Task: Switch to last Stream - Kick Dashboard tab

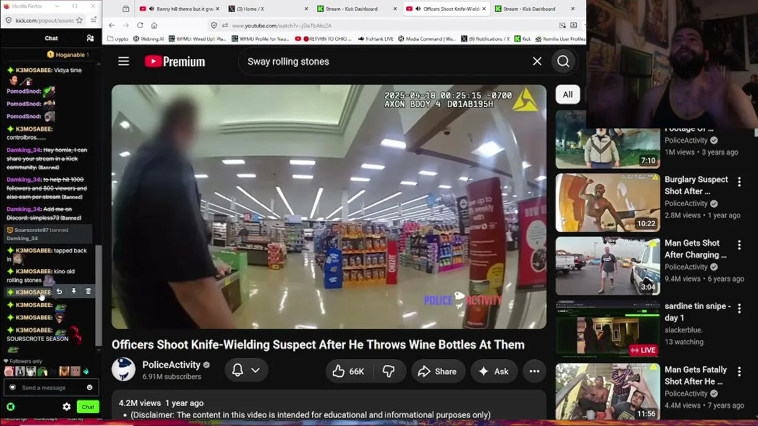Action: (535, 9)
